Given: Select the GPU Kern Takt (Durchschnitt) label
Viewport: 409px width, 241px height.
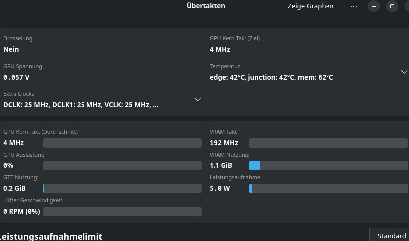Looking at the screenshot, I should click(x=40, y=132).
